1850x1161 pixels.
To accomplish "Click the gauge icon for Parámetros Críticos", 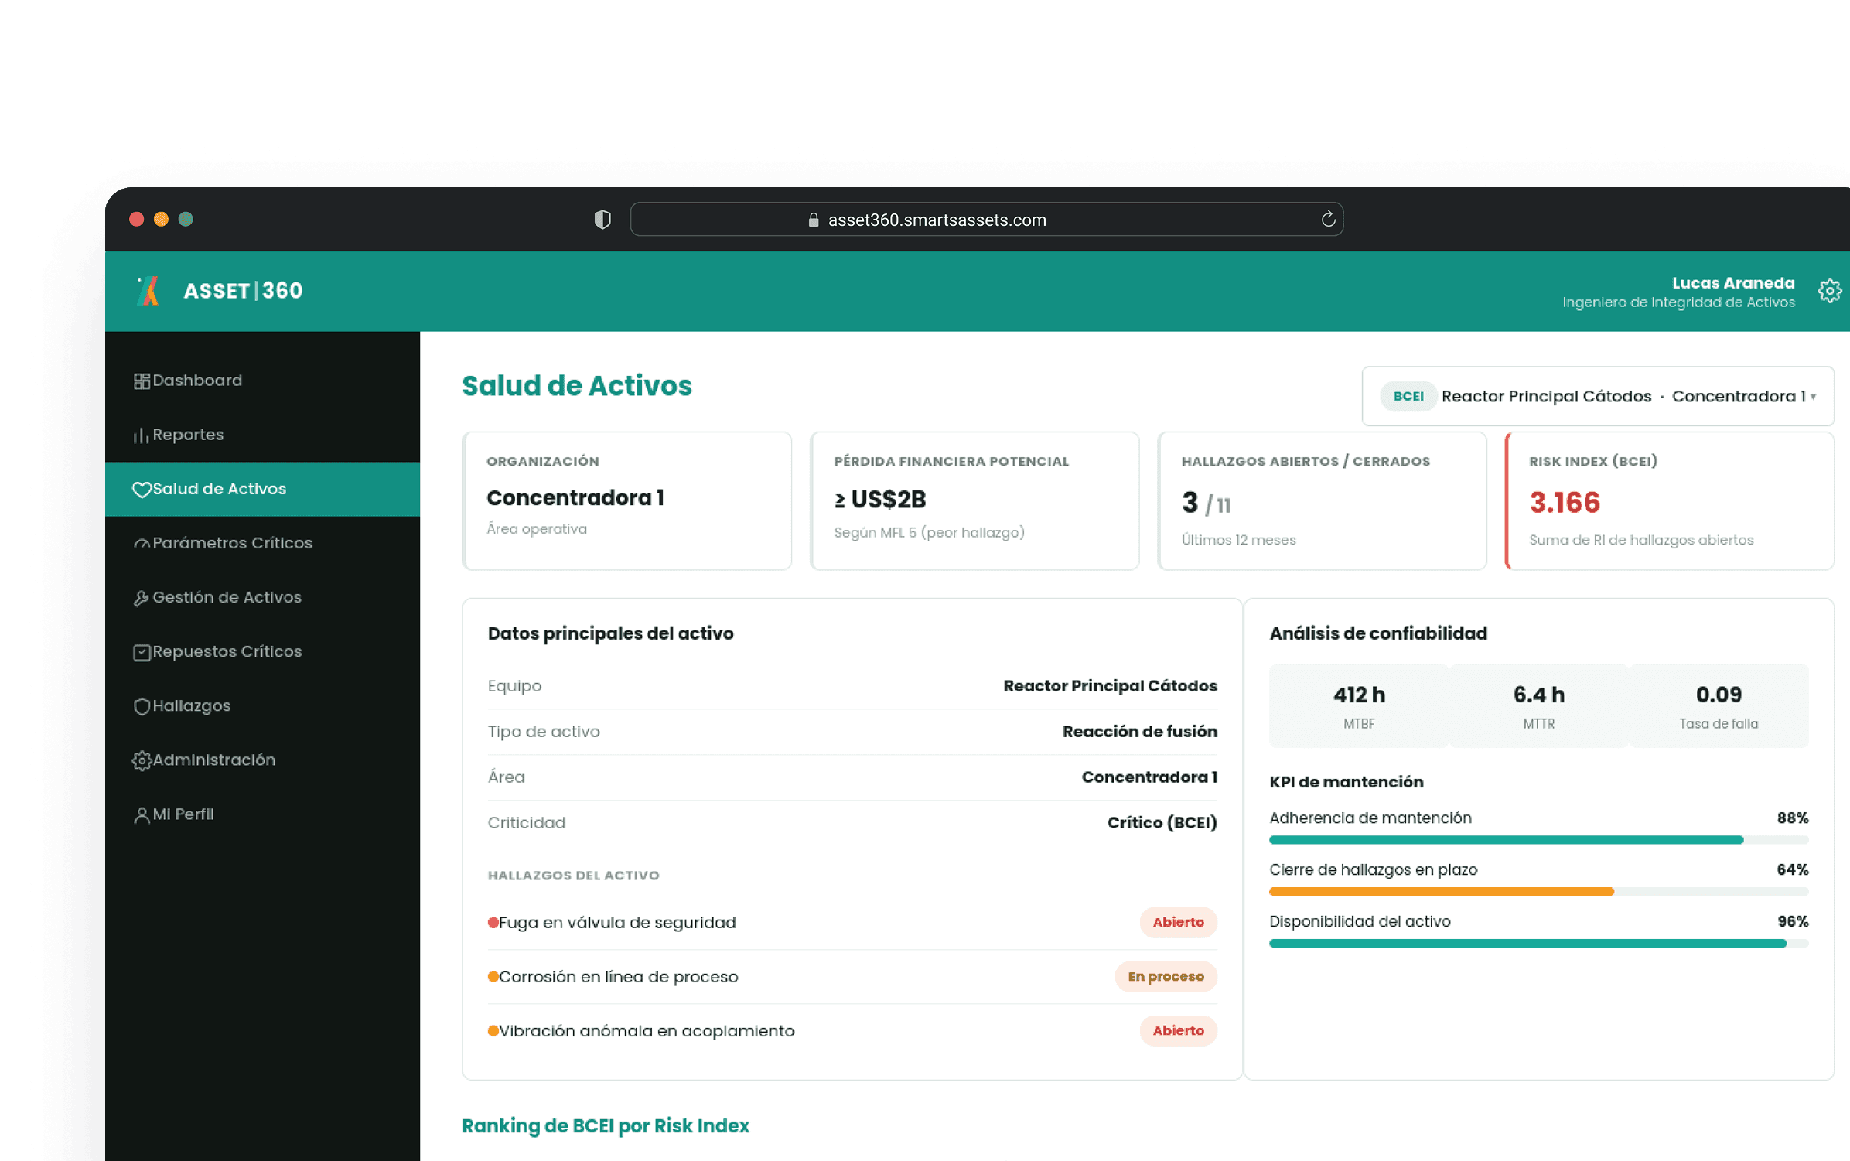I will pyautogui.click(x=142, y=544).
